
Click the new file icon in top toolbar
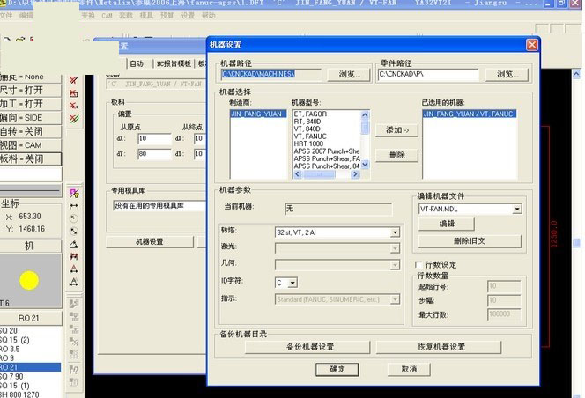[x=7, y=40]
